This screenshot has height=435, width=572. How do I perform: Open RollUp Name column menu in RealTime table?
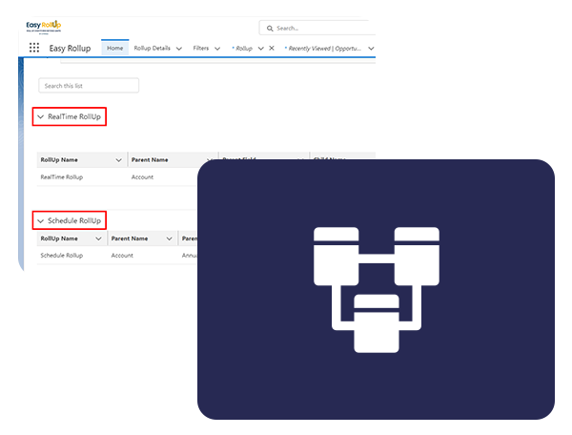coord(118,160)
